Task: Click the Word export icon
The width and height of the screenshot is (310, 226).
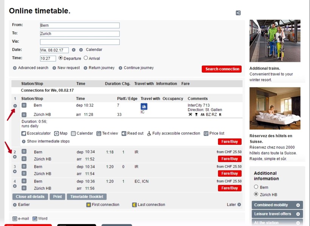Action: coord(35,218)
